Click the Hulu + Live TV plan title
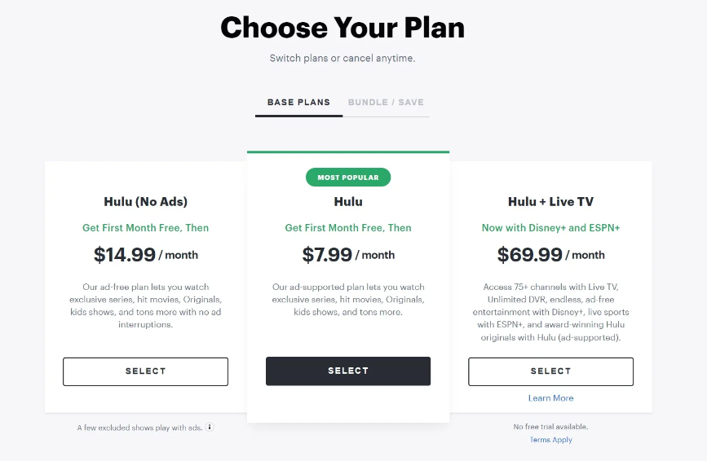The height and width of the screenshot is (461, 707). click(x=550, y=201)
